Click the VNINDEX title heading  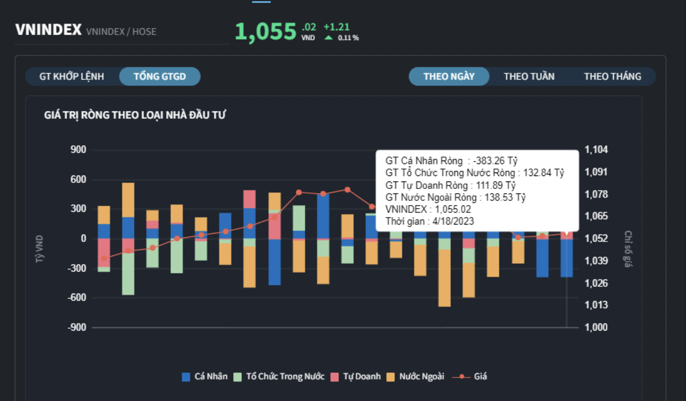48,30
